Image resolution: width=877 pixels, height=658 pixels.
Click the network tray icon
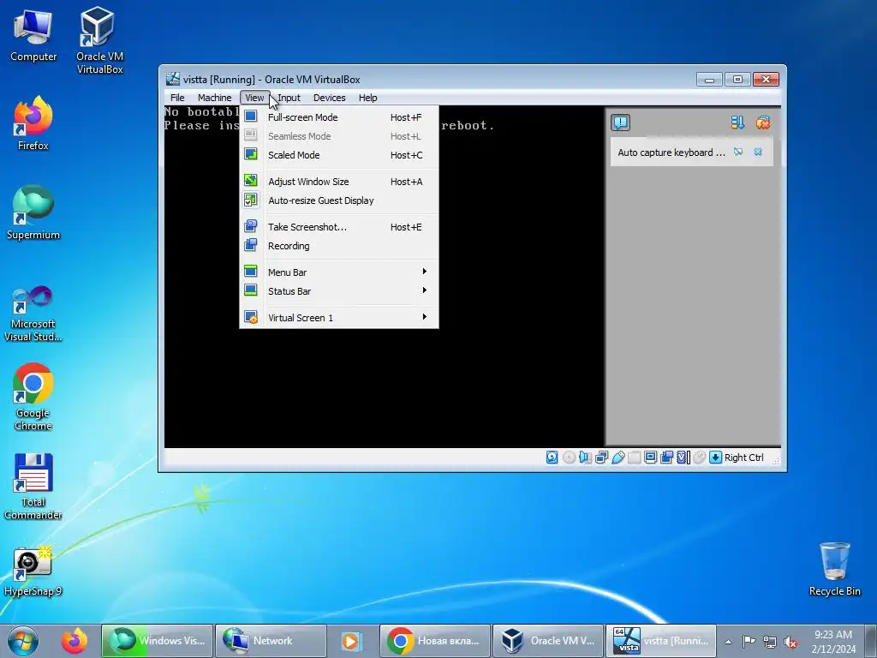pos(770,641)
